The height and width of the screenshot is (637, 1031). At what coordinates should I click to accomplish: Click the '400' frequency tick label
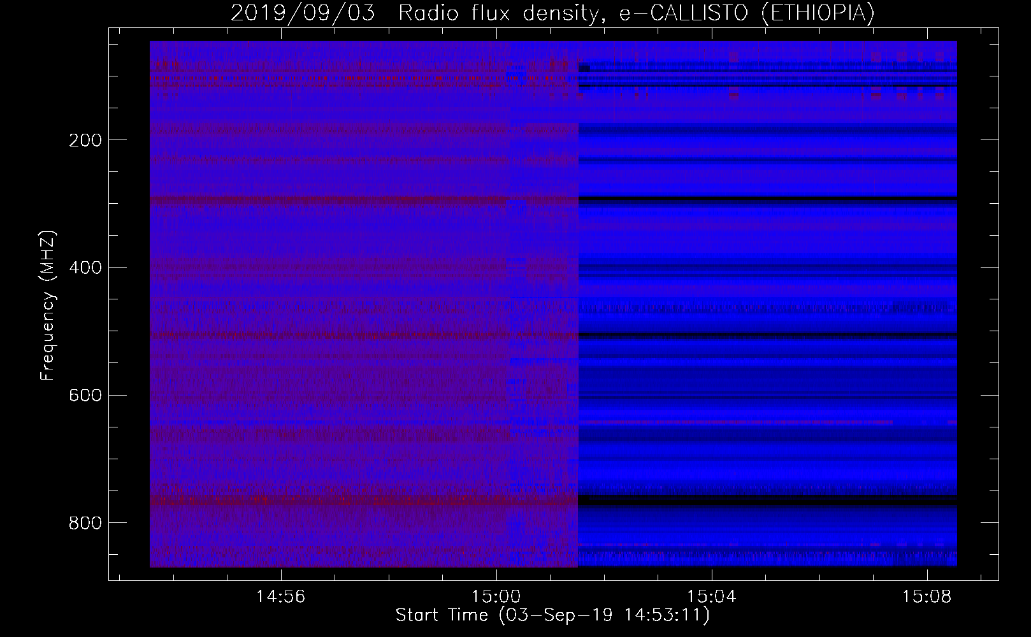(85, 268)
